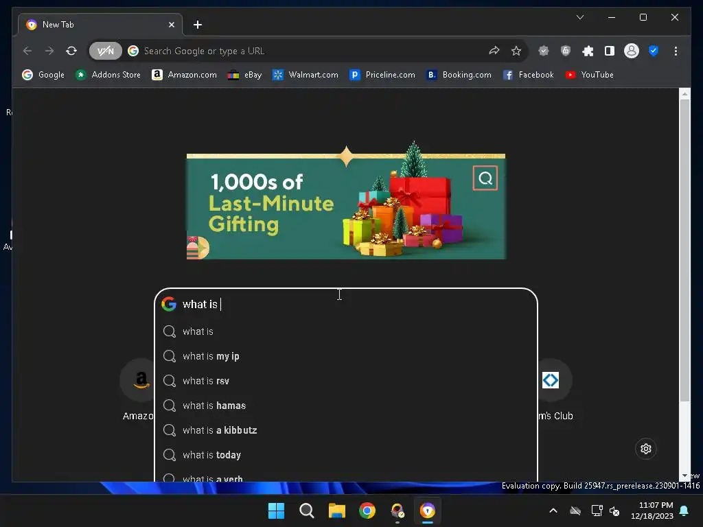Click the gray shield extension icon
This screenshot has height=527, width=703.
(x=544, y=51)
